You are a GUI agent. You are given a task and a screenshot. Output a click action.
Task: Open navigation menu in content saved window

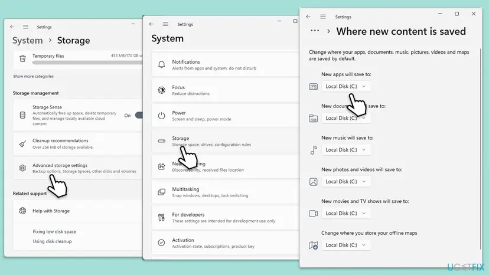[x=323, y=17]
